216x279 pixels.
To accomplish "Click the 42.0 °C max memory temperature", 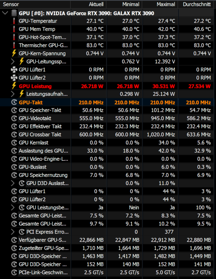I will click(166, 29).
